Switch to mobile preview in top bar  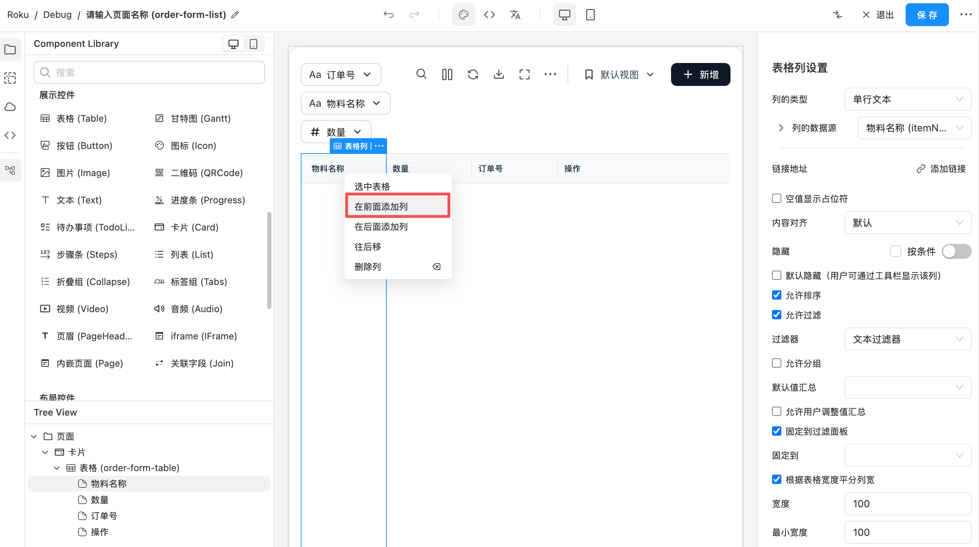[590, 15]
